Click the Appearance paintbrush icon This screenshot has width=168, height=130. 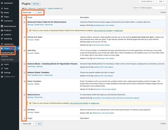tap(2, 44)
